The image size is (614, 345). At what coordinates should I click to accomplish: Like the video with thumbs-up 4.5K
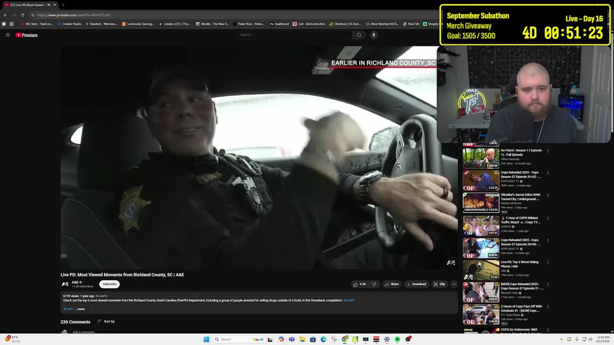tap(360, 284)
